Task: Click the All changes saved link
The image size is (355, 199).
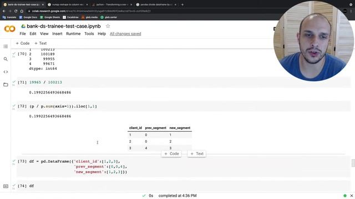Action: coord(125,34)
